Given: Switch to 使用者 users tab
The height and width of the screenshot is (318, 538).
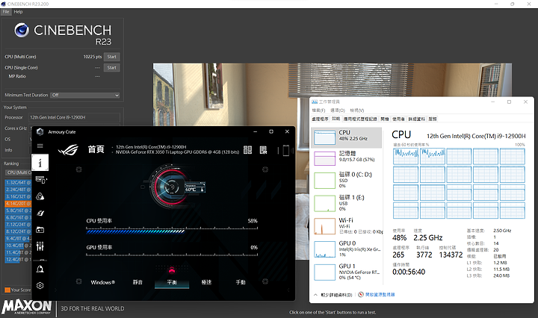Looking at the screenshot, I should pos(399,119).
